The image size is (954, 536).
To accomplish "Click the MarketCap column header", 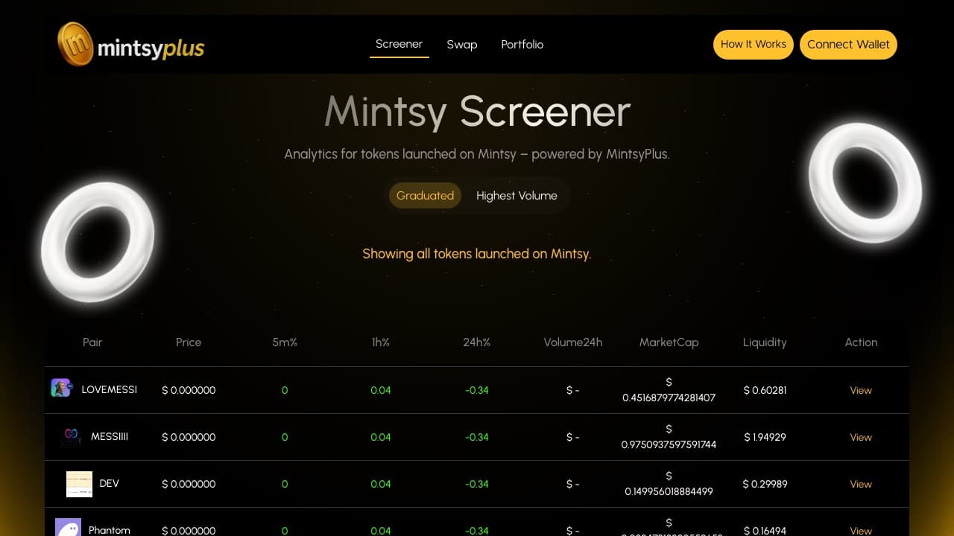I will coord(669,342).
